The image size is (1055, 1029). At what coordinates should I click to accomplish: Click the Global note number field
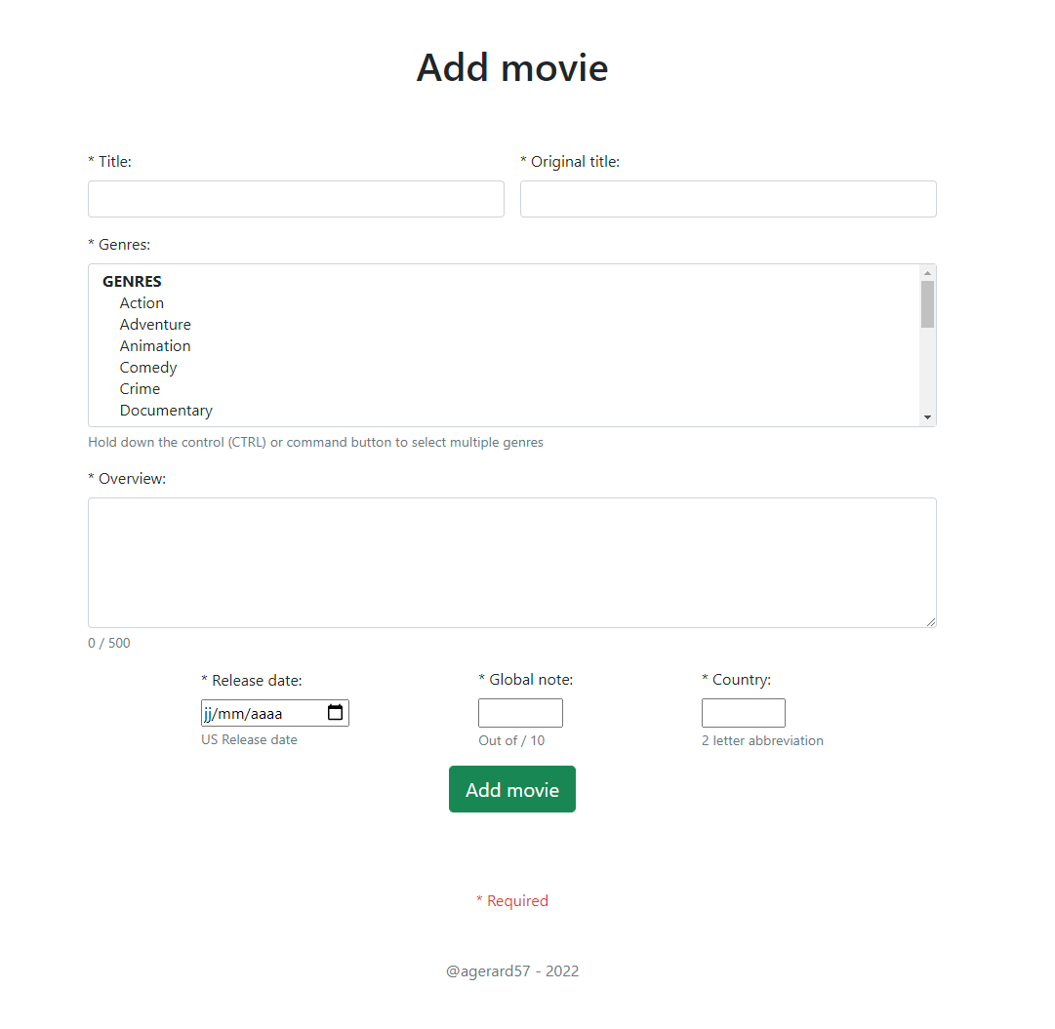coord(521,713)
